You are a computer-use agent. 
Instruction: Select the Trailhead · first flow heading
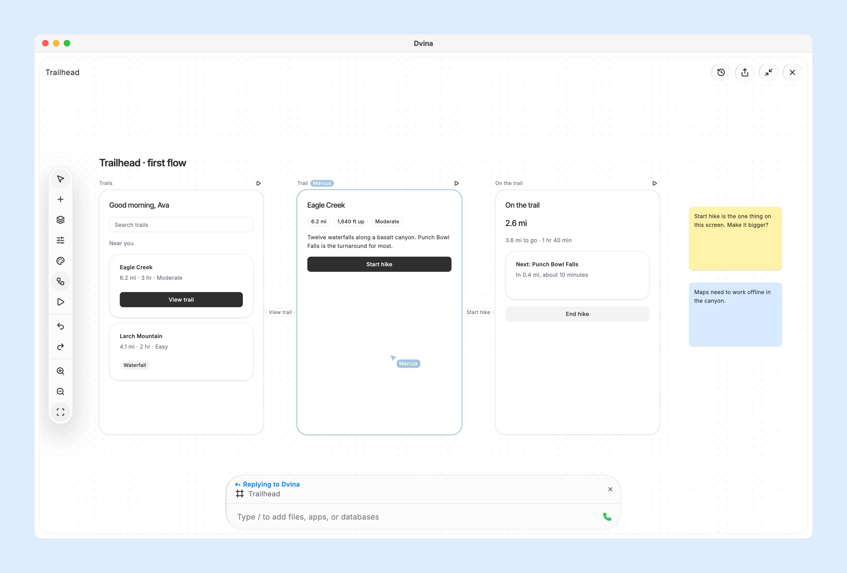[x=143, y=163]
